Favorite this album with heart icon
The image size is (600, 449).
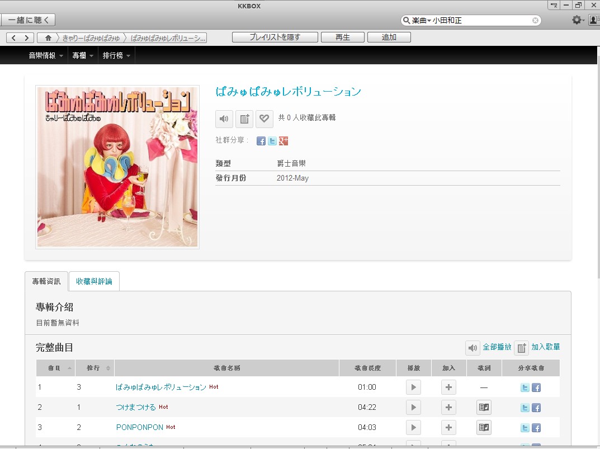(x=264, y=119)
